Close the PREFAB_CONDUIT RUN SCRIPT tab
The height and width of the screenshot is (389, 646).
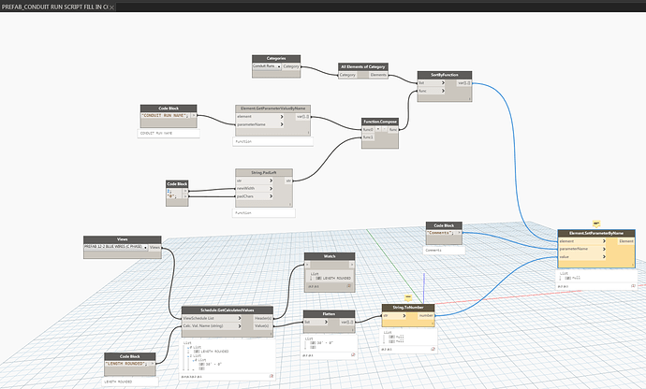[111, 7]
